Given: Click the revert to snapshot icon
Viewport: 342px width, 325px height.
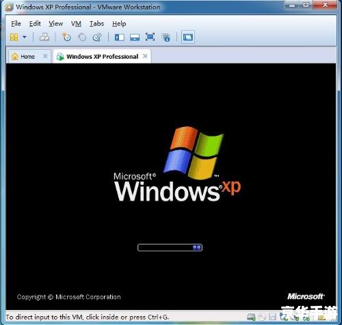Looking at the screenshot, I should (x=82, y=37).
